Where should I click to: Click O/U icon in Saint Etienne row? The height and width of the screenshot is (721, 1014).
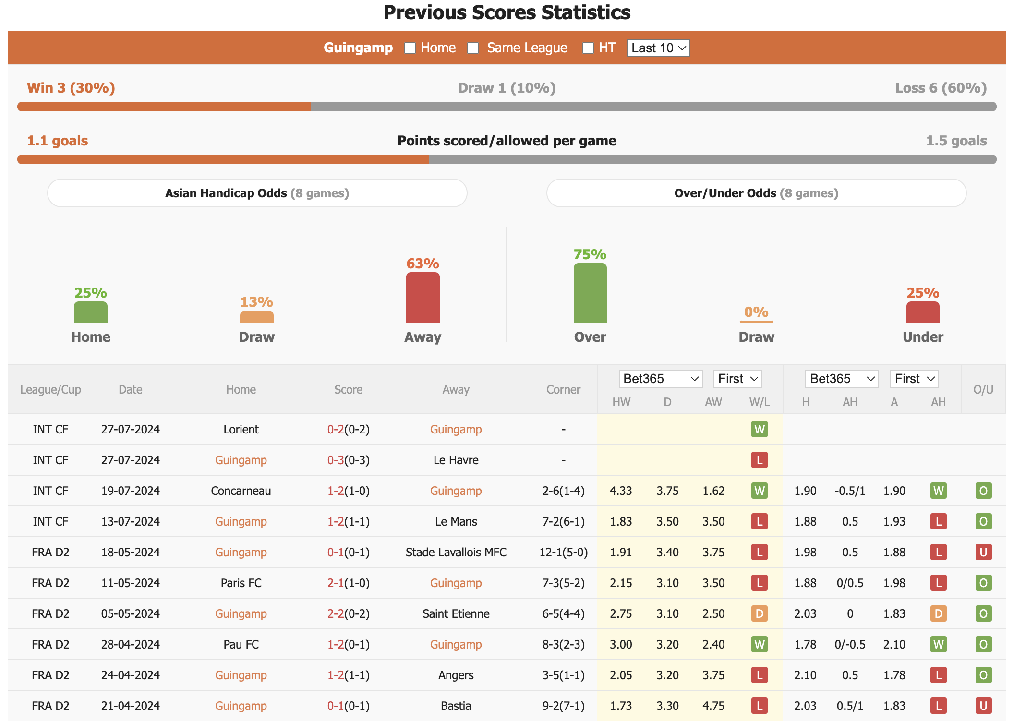point(983,613)
